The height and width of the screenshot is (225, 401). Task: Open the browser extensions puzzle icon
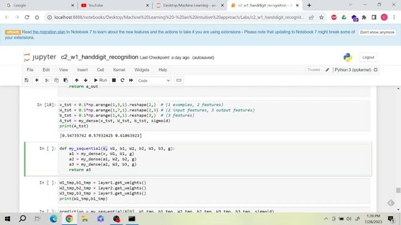click(364, 17)
